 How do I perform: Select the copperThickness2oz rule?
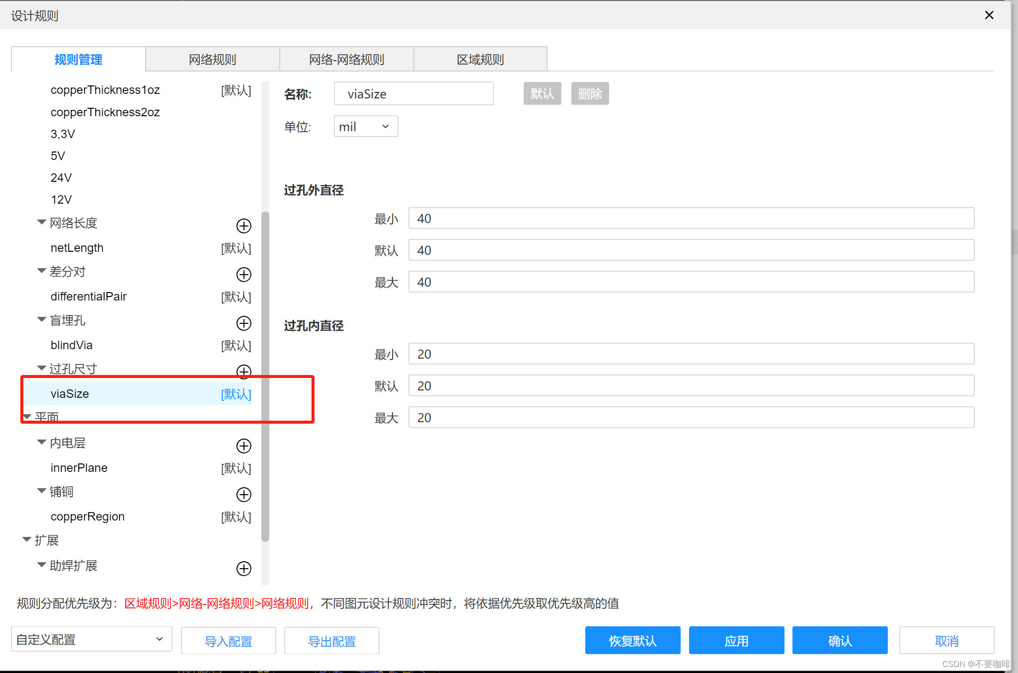coord(105,112)
